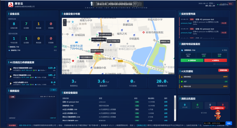Click 未处理 tag of 15:05:59 alarm
237x128 pixels.
coord(224,33)
